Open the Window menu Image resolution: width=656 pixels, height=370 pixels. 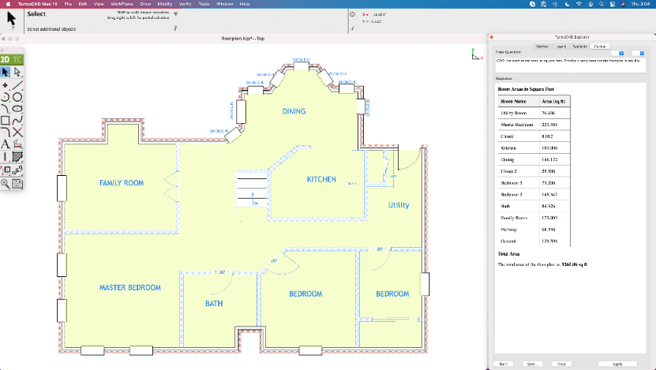pos(225,4)
